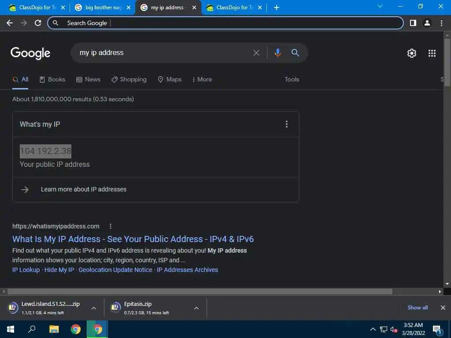Close the big brother naija tab

point(129,7)
